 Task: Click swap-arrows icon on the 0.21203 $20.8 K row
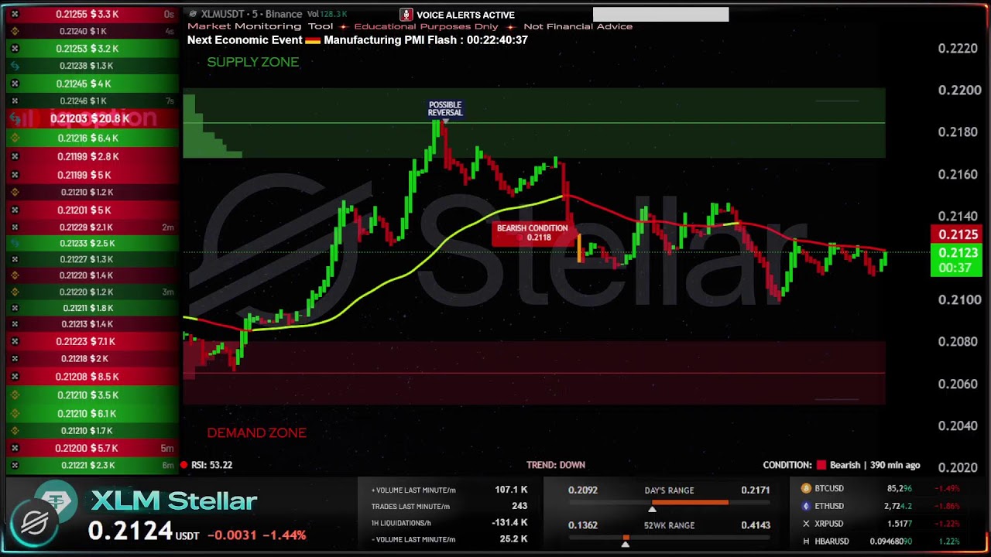point(15,118)
